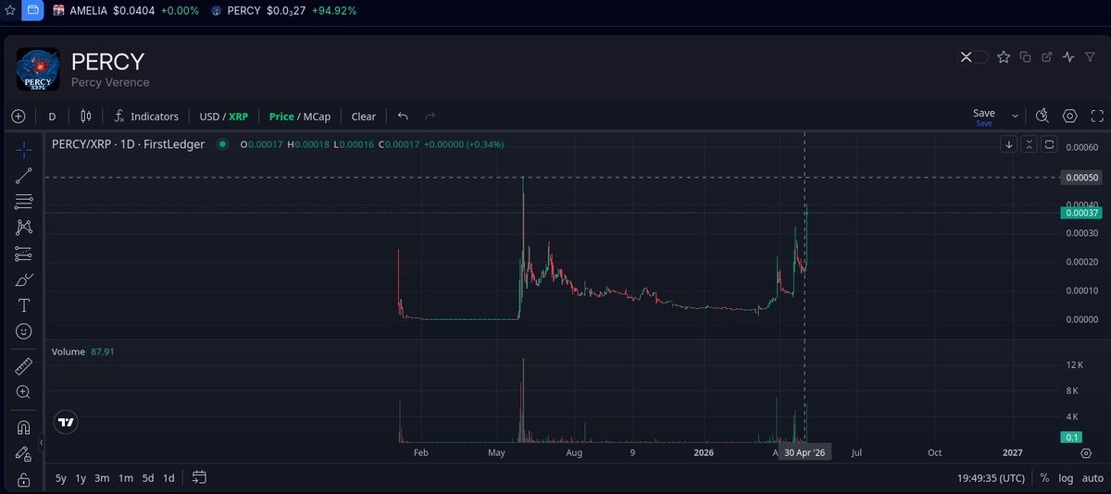Open the quick search lightning icon
Image resolution: width=1111 pixels, height=494 pixels.
click(1042, 117)
